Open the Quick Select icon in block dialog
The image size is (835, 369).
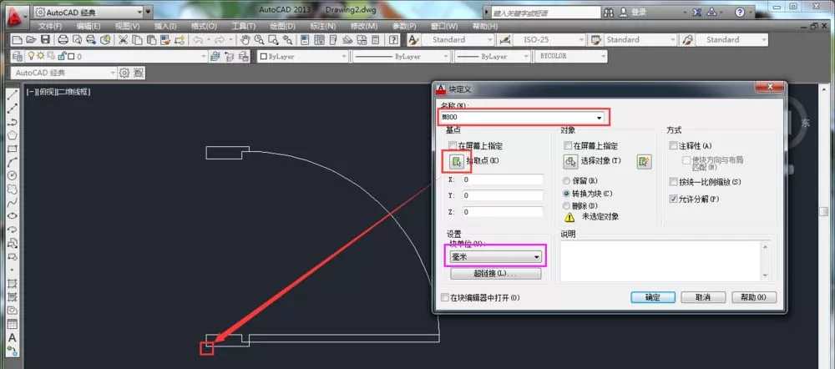pyautogui.click(x=645, y=161)
